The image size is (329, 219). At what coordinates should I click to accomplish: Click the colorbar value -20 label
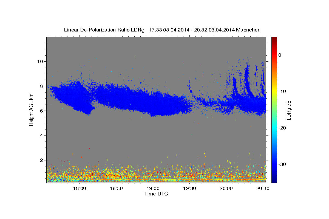(282, 128)
